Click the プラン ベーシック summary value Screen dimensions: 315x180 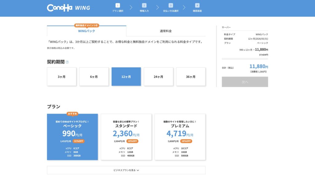coord(262,43)
